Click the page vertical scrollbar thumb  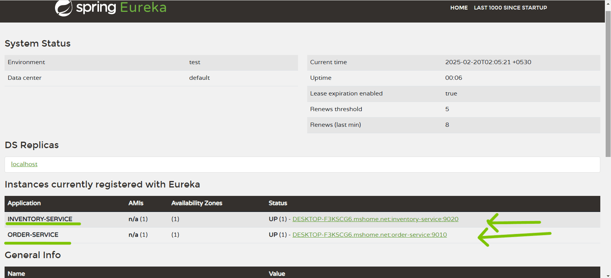click(608, 83)
